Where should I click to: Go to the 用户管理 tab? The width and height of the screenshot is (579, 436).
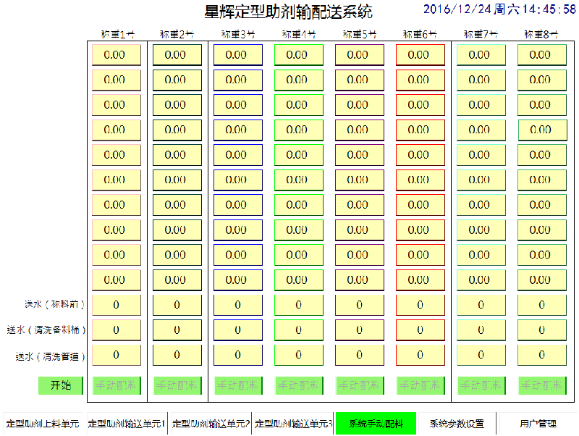[537, 424]
